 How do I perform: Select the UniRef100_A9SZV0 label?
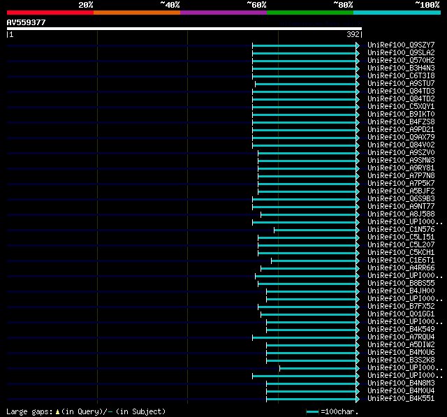(401, 153)
